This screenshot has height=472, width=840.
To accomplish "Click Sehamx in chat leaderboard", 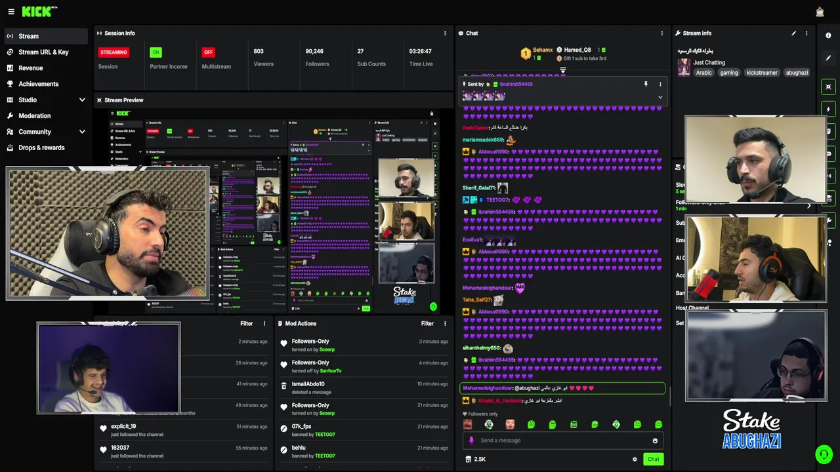I will 543,50.
